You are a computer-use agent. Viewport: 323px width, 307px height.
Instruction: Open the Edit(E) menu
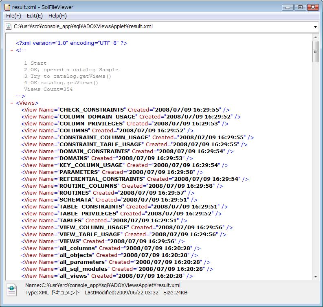[35, 16]
